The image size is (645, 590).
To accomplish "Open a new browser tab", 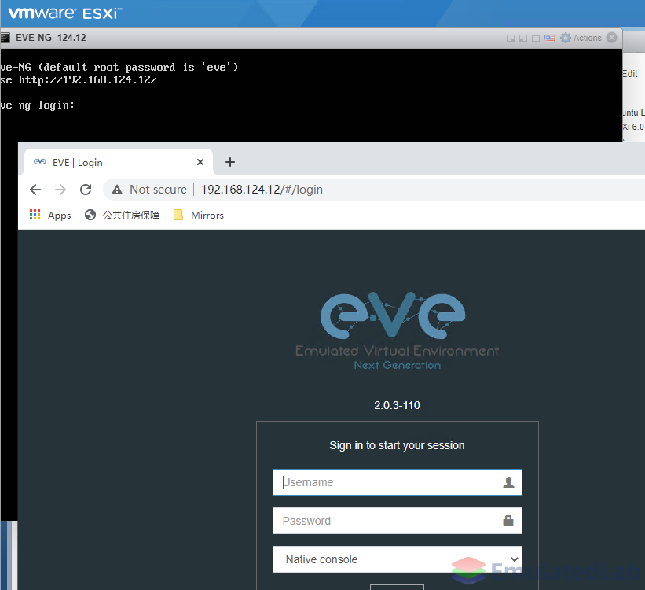I will [230, 162].
